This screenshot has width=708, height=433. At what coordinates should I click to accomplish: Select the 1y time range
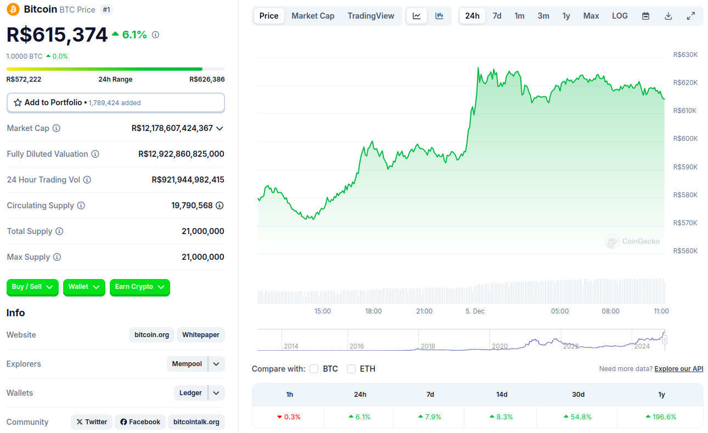566,16
